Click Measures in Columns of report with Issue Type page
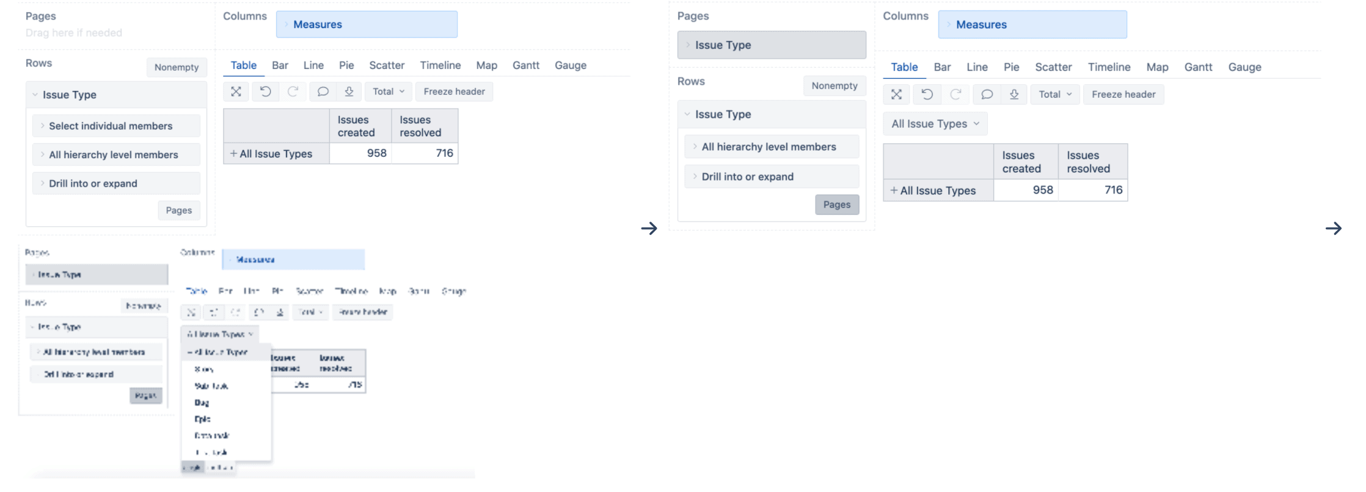 (x=1032, y=24)
